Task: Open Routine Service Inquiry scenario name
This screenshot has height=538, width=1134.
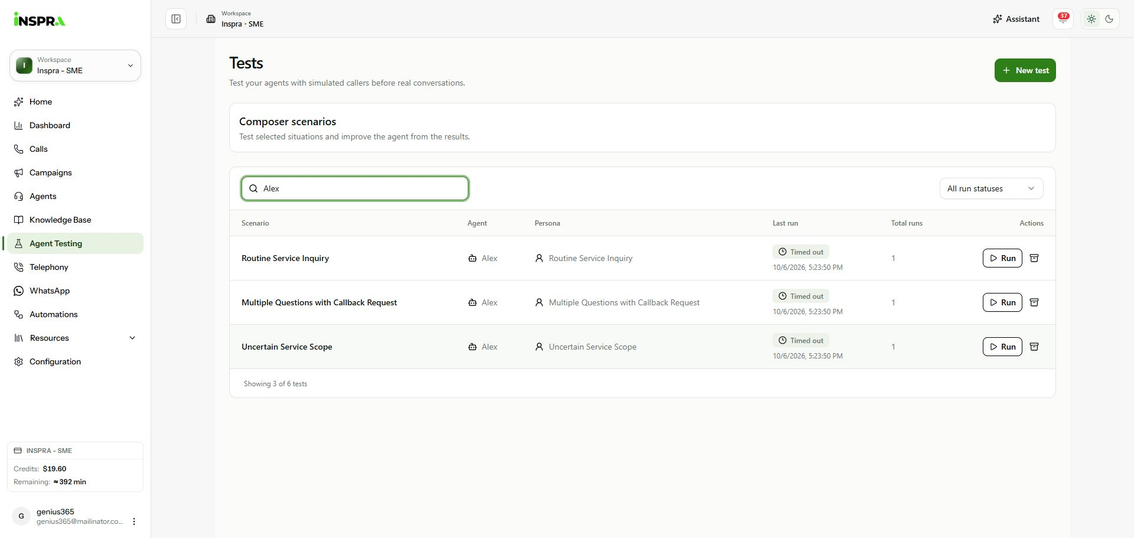Action: click(x=285, y=258)
